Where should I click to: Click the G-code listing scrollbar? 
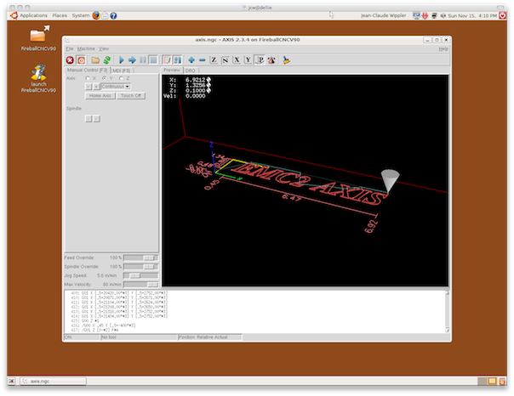[x=447, y=312]
